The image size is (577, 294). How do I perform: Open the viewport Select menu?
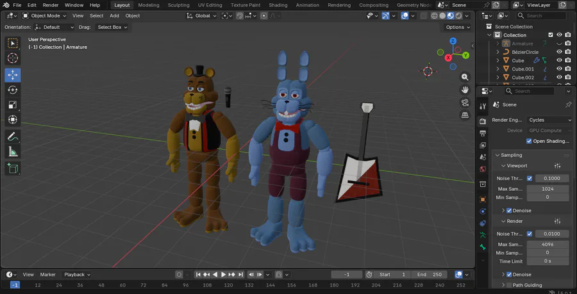pos(96,16)
